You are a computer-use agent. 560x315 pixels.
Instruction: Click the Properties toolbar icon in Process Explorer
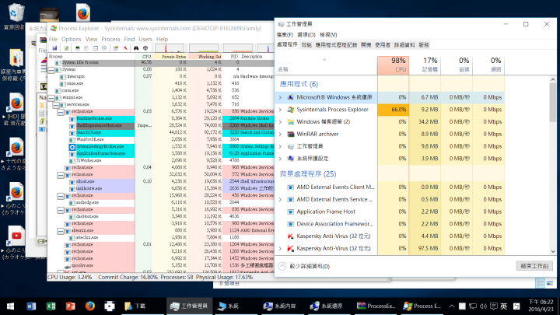(x=116, y=48)
